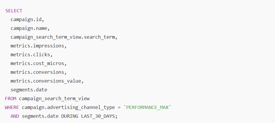Click the 'PERFORMANCE_MAX' string literal
This screenshot has width=275, height=123.
[147, 107]
